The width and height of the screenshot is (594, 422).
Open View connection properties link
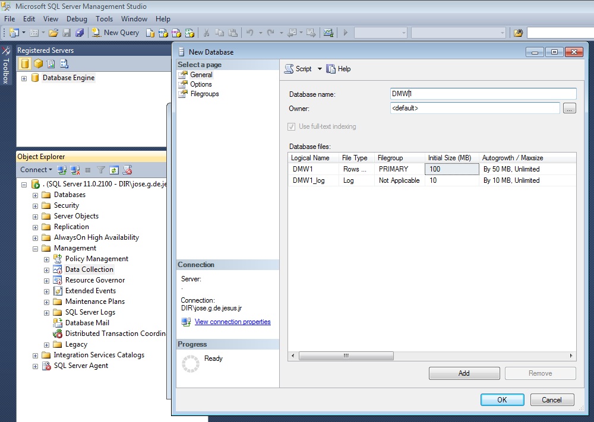[x=233, y=322]
